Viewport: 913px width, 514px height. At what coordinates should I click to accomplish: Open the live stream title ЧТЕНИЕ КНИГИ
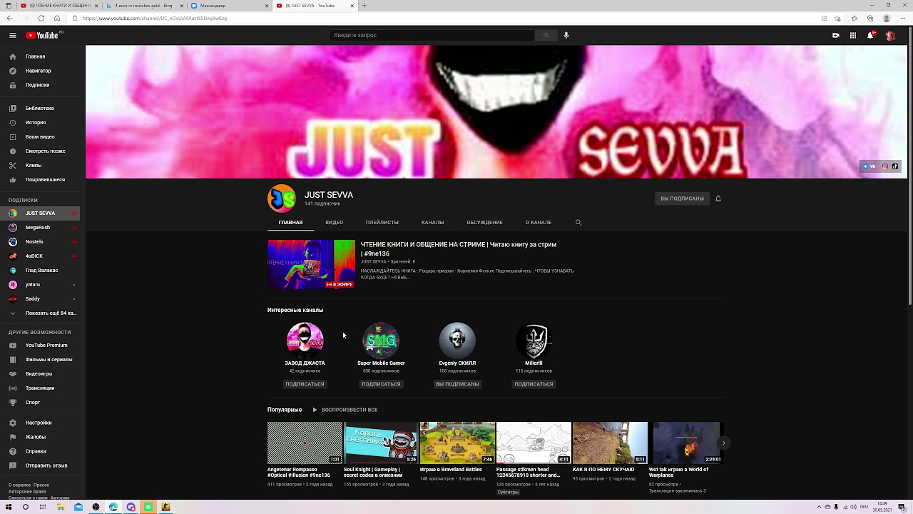click(458, 248)
